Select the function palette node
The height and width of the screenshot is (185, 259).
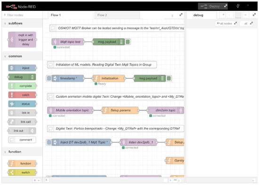[22, 163]
